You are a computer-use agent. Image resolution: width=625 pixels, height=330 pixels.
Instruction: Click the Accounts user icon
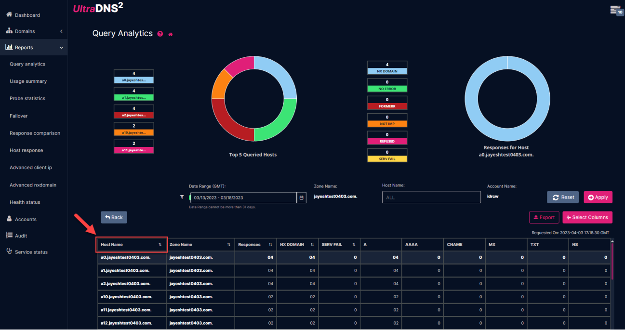9,219
